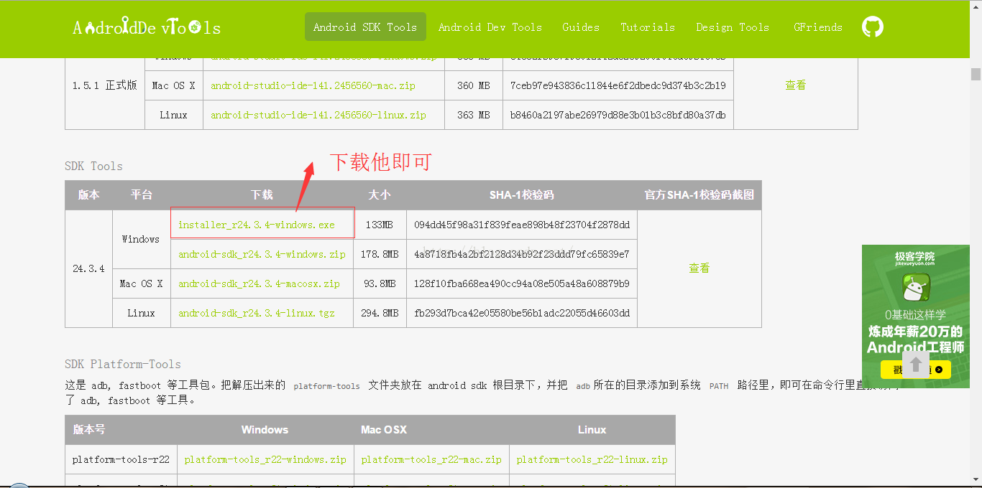Screen dimensions: 982x488
Task: Click Mac OS X cell in Android Studio table
Action: click(173, 85)
